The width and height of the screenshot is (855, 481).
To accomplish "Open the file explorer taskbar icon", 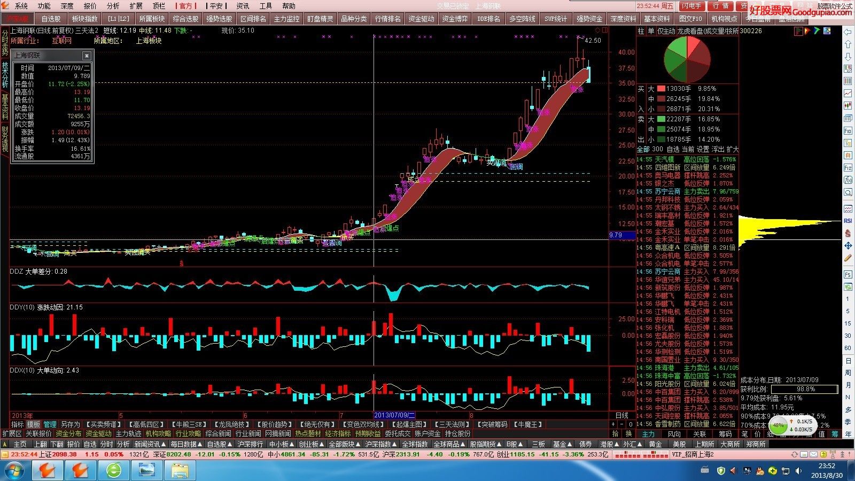I will 180,471.
